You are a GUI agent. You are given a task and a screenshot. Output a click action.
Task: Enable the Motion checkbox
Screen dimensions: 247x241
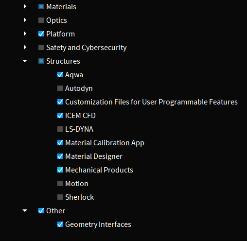pyautogui.click(x=60, y=184)
